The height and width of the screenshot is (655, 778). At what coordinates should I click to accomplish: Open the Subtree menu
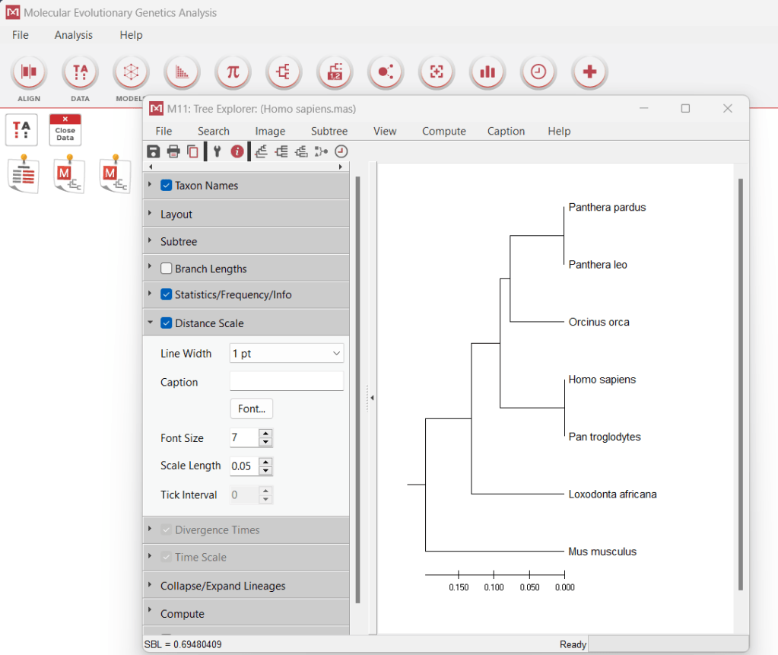329,131
